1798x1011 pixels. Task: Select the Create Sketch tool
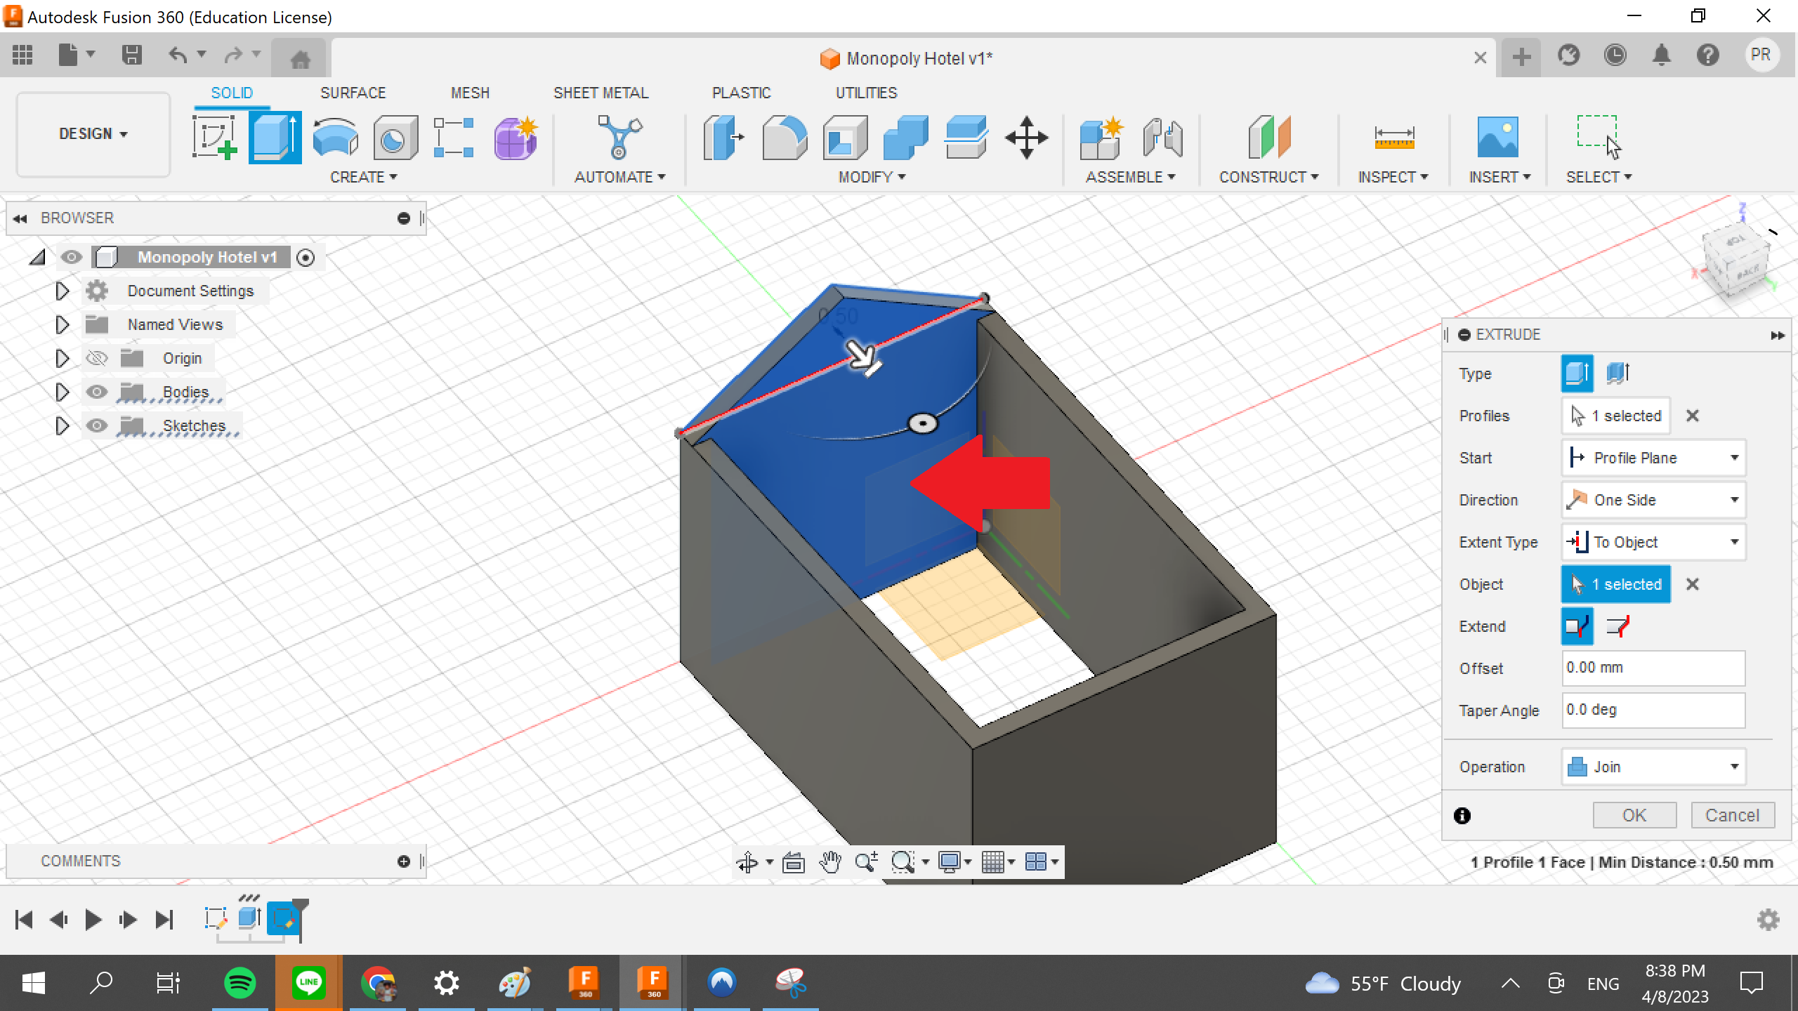[214, 138]
